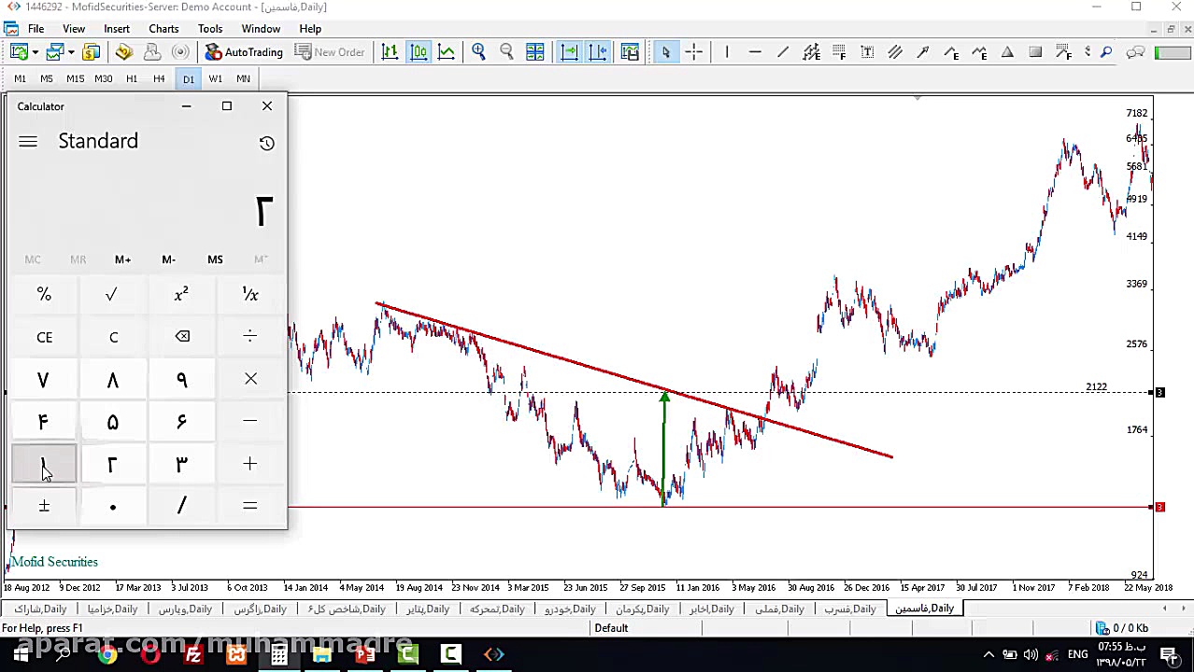
Task: Open the Tools menu
Action: point(210,29)
